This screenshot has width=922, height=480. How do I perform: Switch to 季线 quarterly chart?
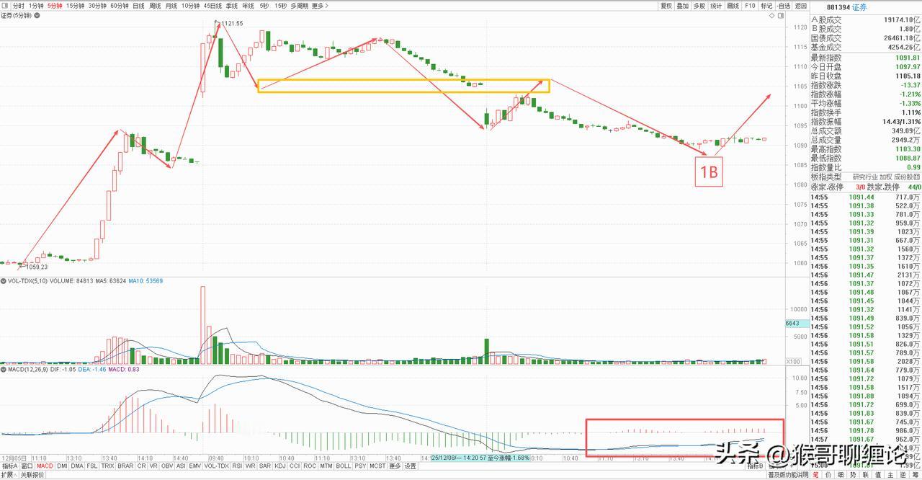click(x=231, y=5)
